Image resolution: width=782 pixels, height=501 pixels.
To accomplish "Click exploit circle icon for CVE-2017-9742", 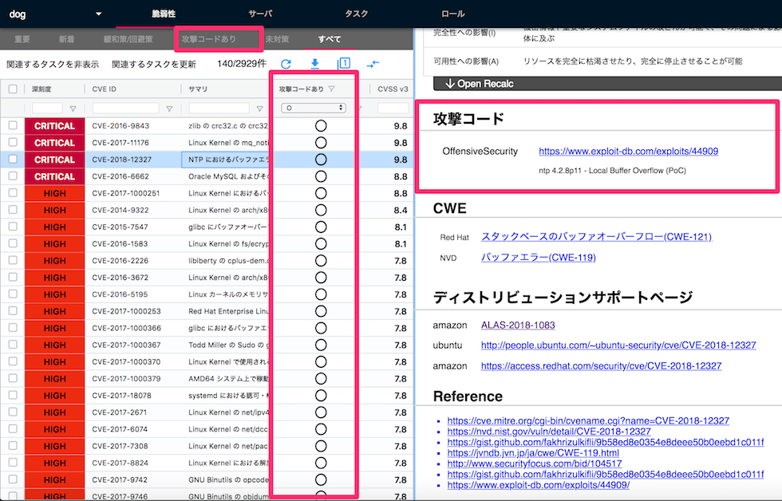I will point(321,479).
